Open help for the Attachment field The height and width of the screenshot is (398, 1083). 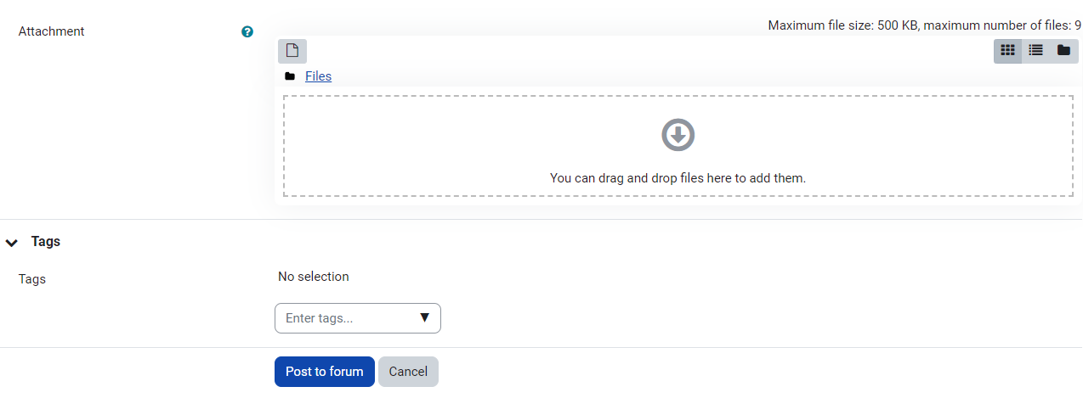click(x=247, y=31)
